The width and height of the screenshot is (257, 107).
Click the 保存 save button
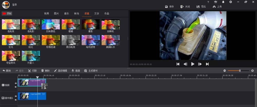169,7
